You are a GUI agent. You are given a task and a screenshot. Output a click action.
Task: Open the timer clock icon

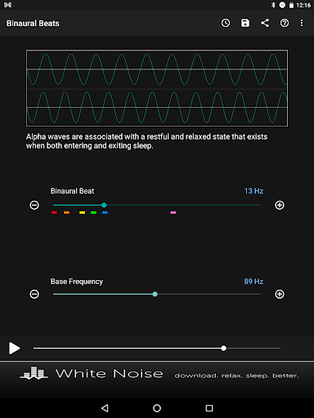[226, 23]
